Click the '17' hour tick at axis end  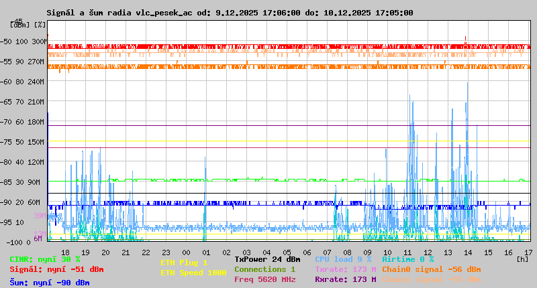[x=528, y=253]
